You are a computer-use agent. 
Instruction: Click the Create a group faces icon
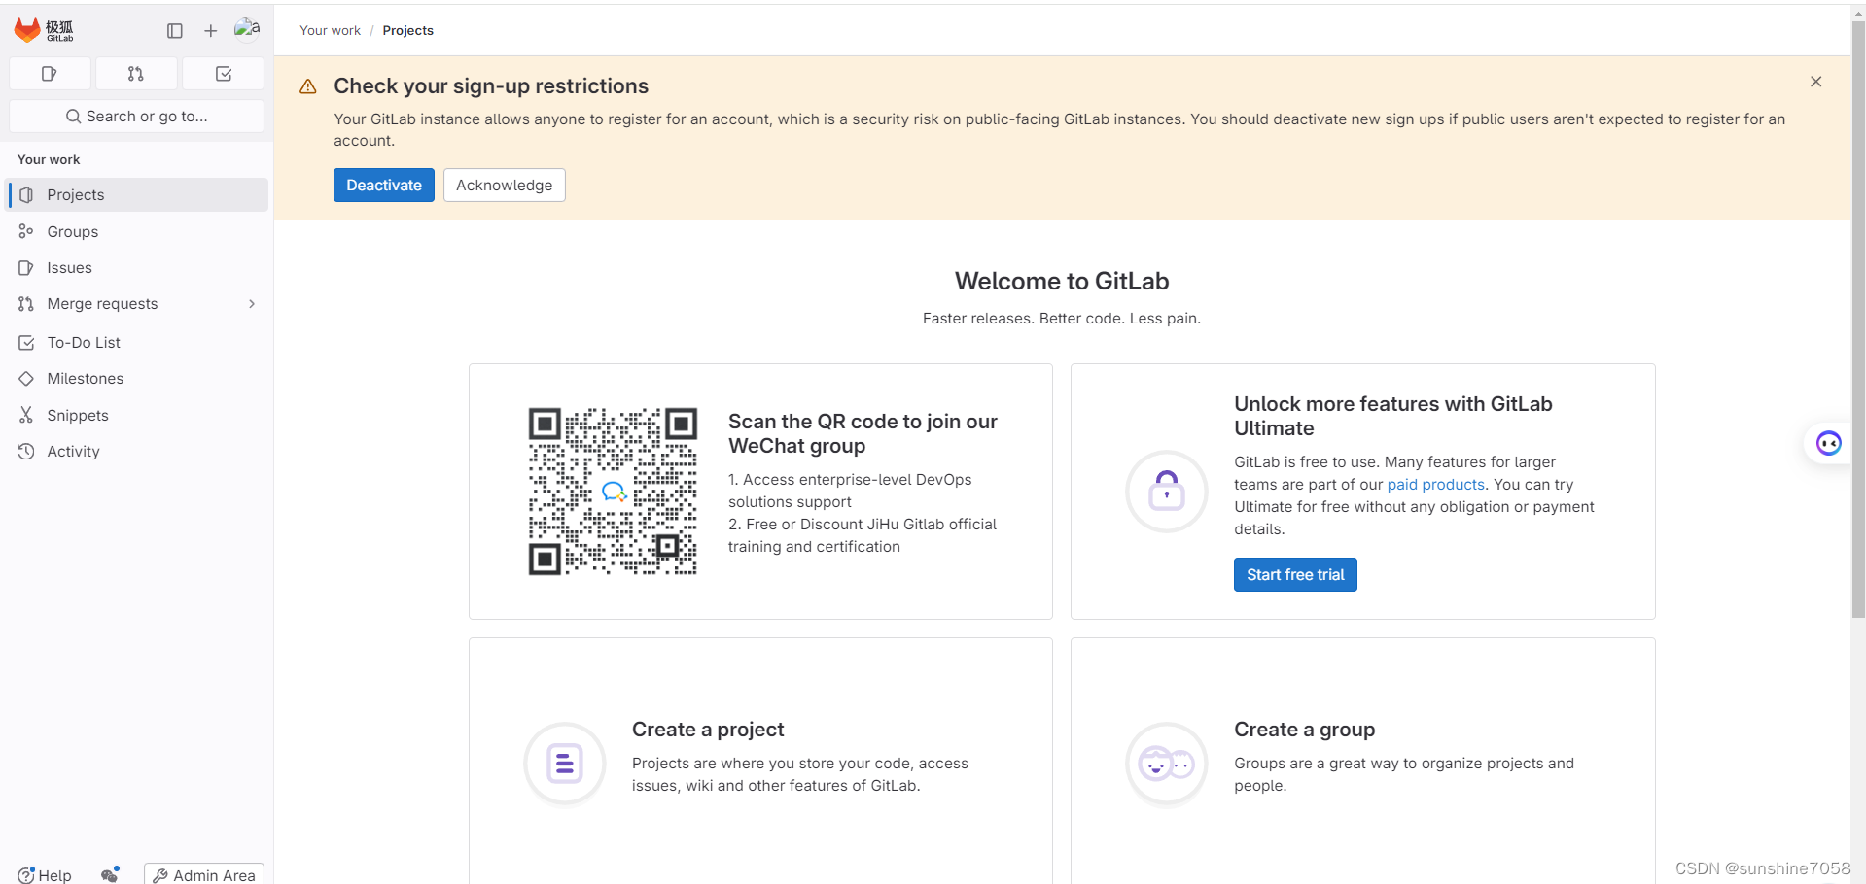(x=1166, y=764)
